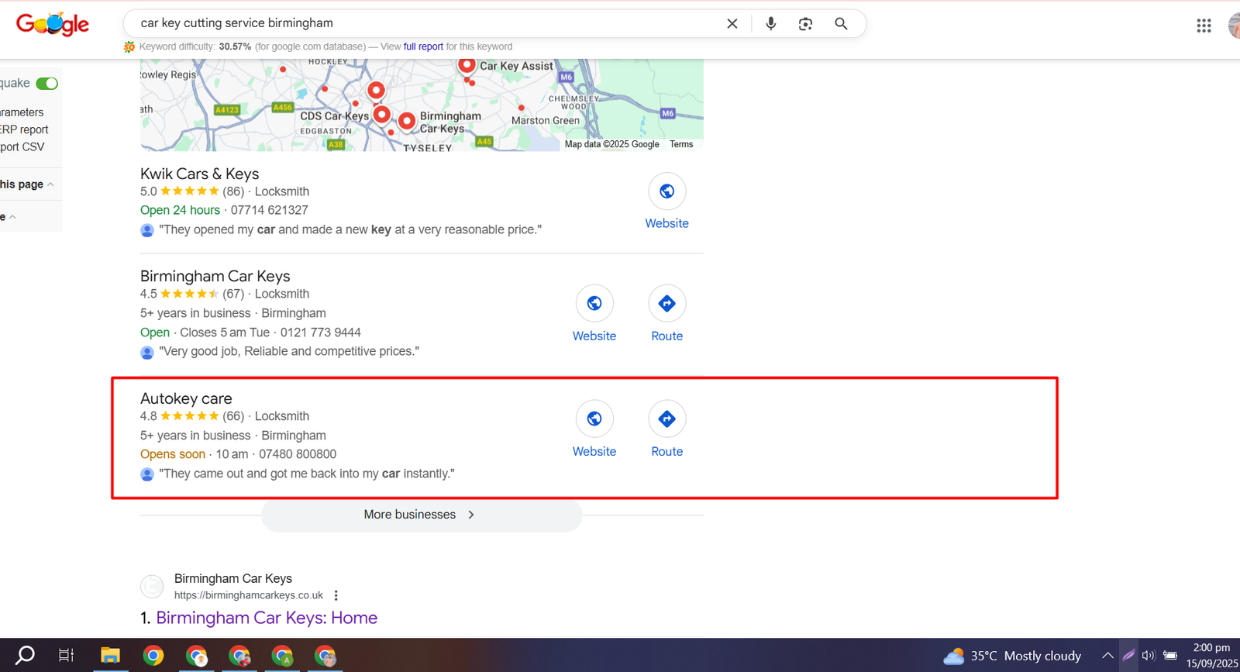Viewport: 1240px width, 672px height.
Task: Start voice search with microphone icon
Action: point(770,24)
